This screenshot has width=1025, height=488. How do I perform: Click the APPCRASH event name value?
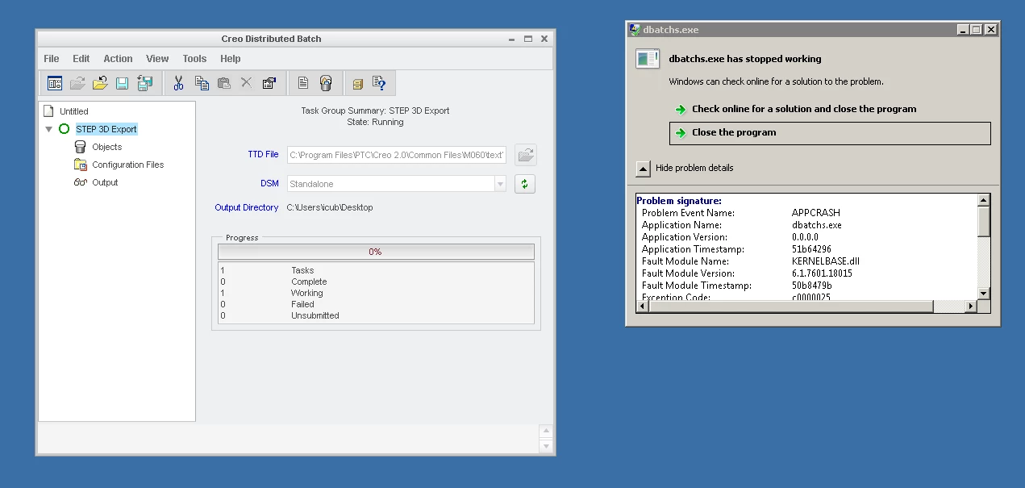click(816, 213)
